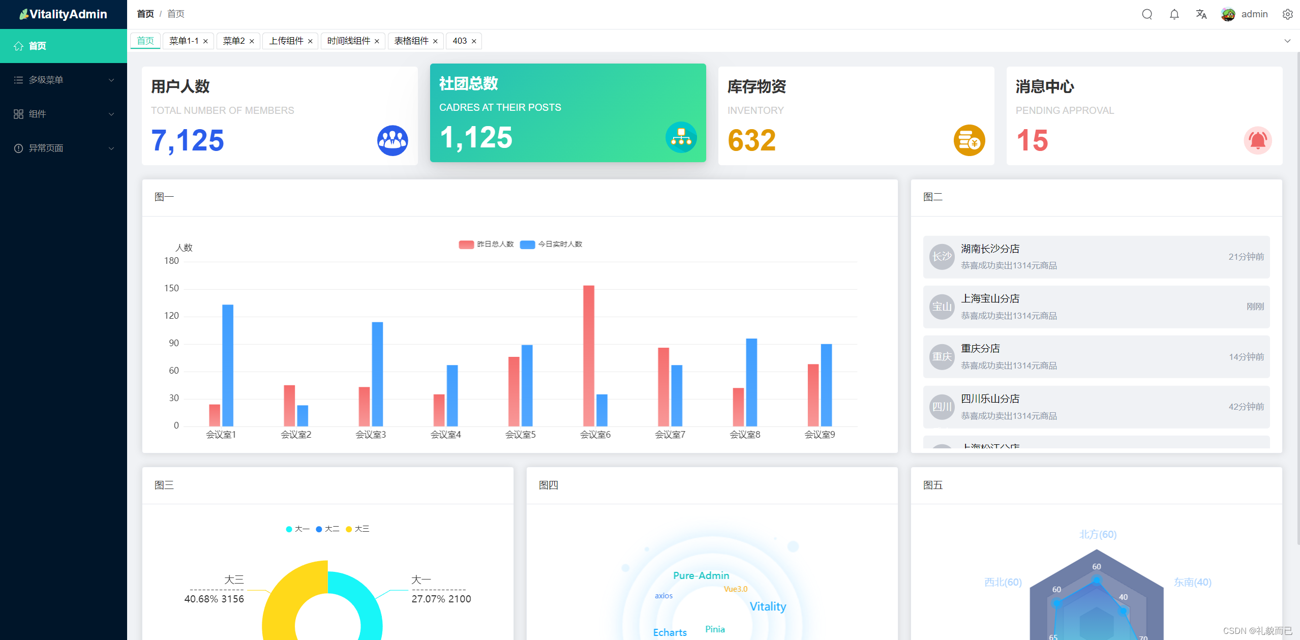Click the blue users group icon
The image size is (1300, 640).
[392, 140]
